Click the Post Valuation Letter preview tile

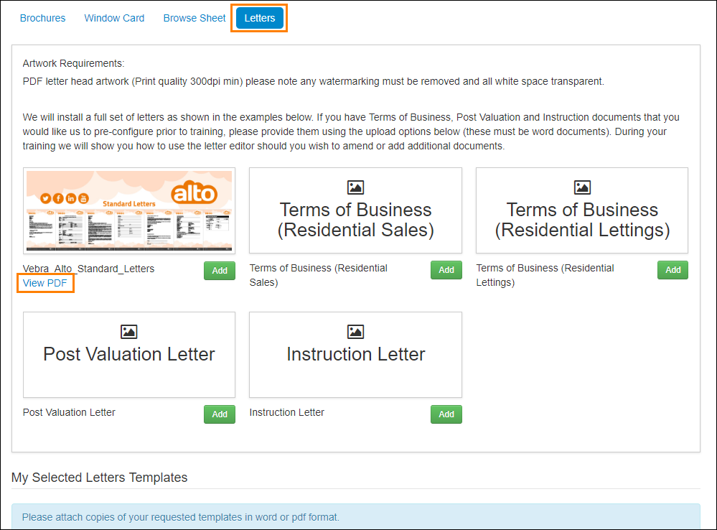point(129,355)
